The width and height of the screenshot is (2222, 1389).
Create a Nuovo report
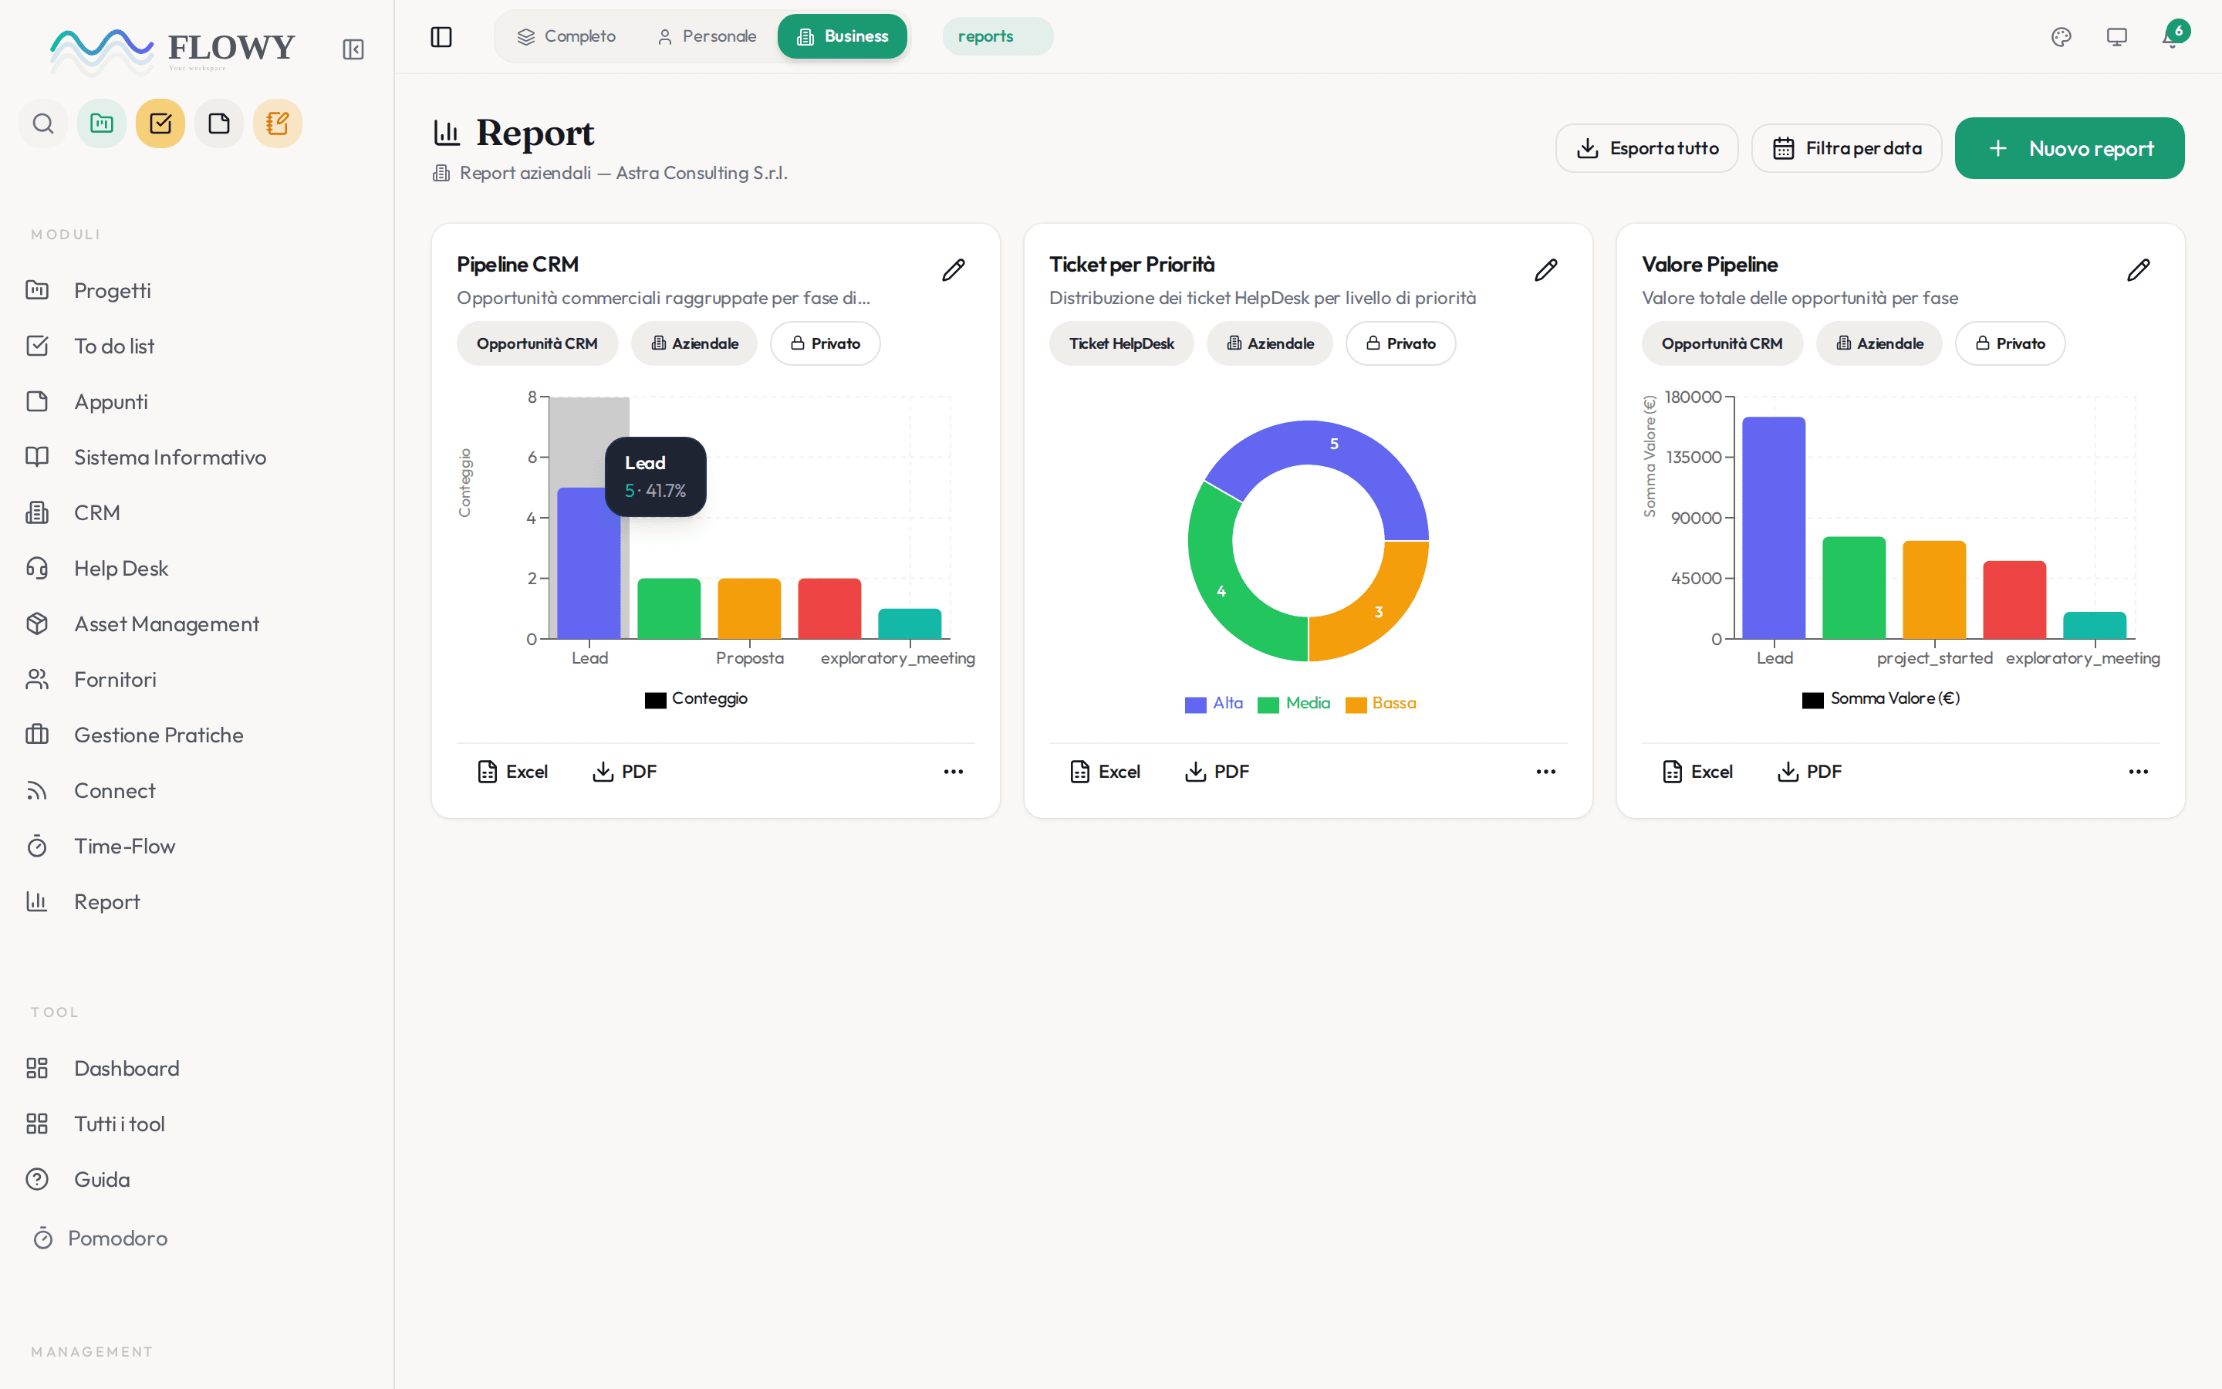pos(2069,148)
